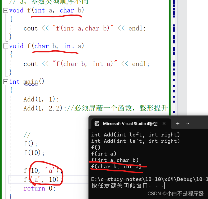Open the terminal tab dropdown chevron
208x199 pixels.
click(188, 124)
